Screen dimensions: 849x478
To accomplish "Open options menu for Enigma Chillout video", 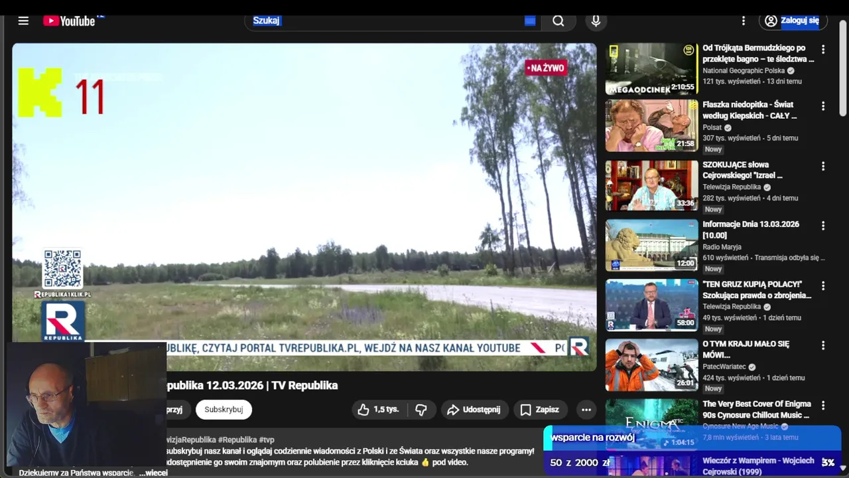I will pyautogui.click(x=823, y=405).
